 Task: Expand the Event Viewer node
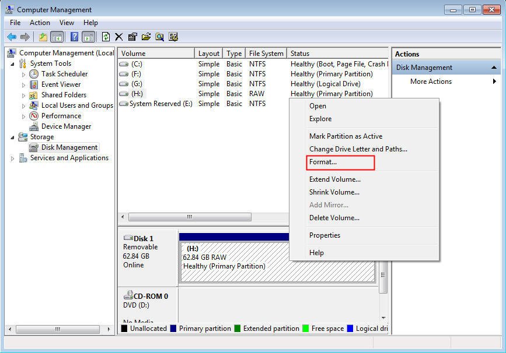(23, 85)
